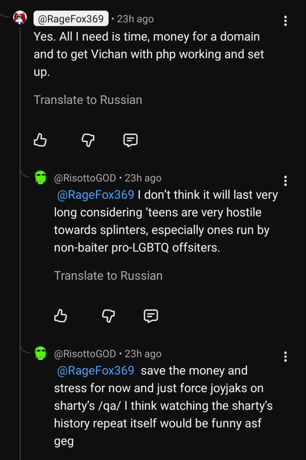Screen dimensions: 306x460
Task: Open options menu for the splinters comment
Action: 285,181
